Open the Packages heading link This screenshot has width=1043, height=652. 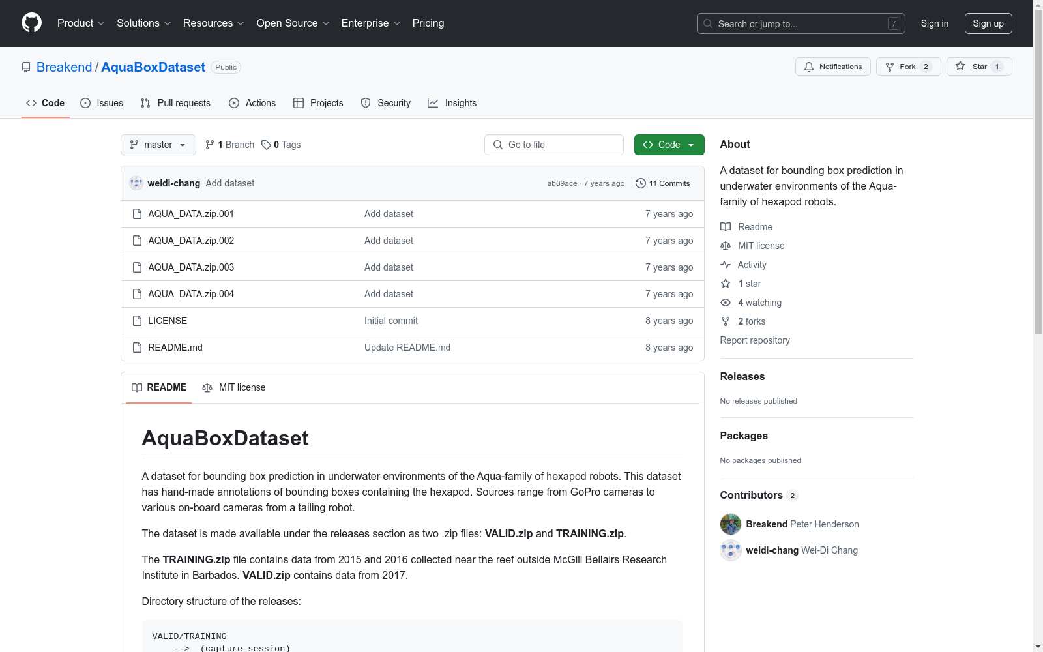tap(744, 436)
